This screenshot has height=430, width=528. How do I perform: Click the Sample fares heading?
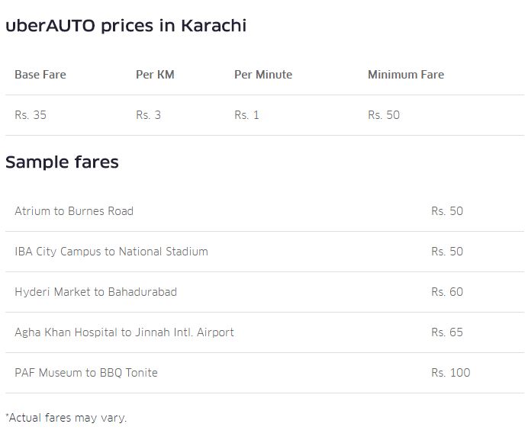point(62,162)
